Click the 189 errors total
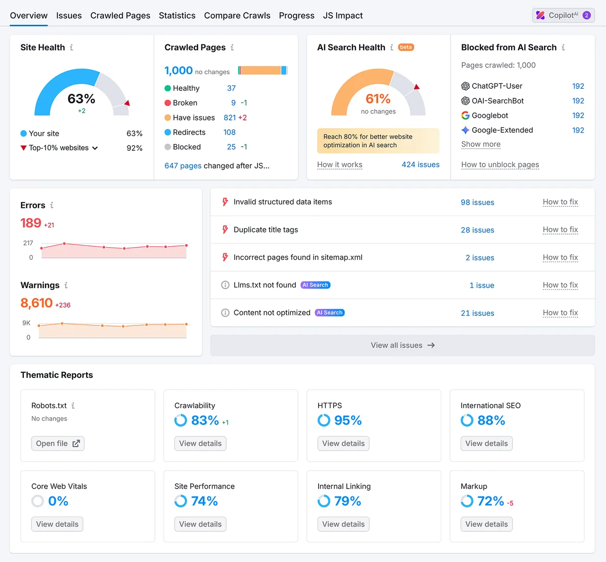 31,223
